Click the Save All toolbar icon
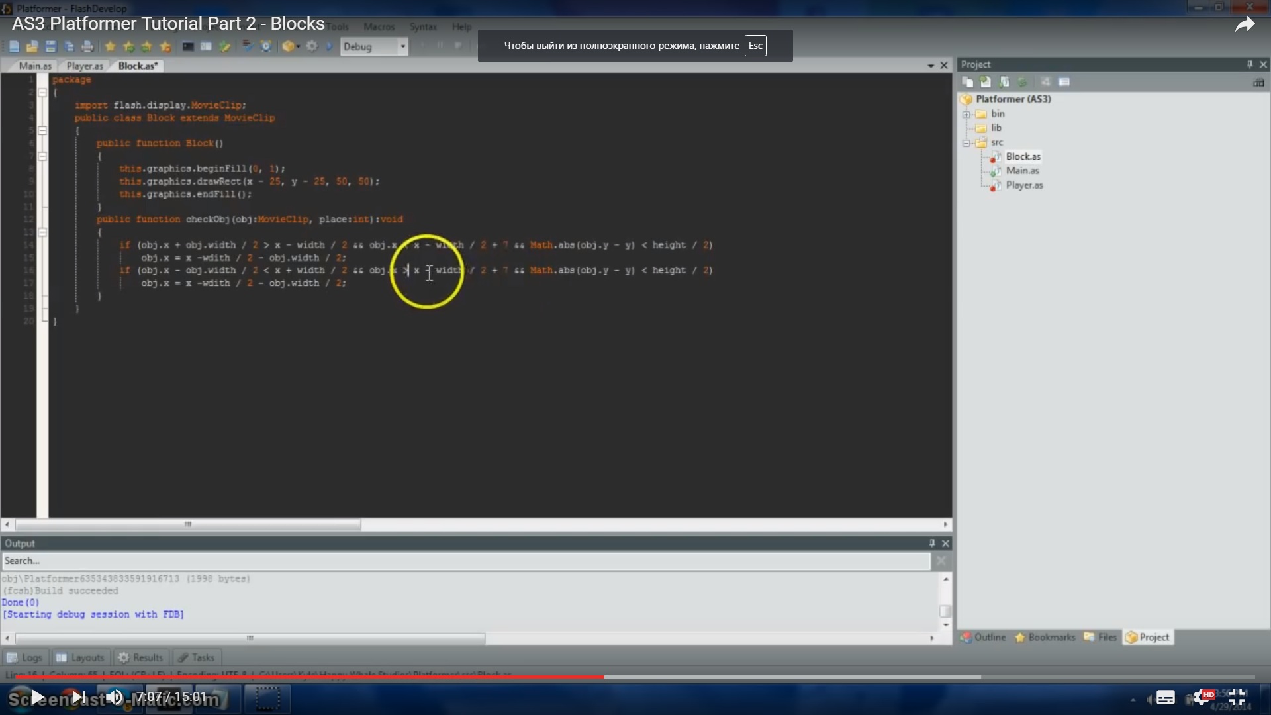1271x715 pixels. 69,46
